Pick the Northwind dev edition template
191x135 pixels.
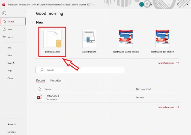tap(162, 42)
